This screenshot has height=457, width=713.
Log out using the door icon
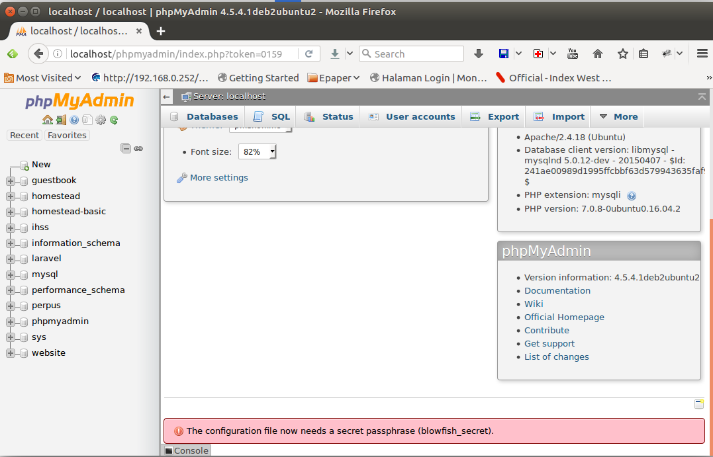(61, 120)
